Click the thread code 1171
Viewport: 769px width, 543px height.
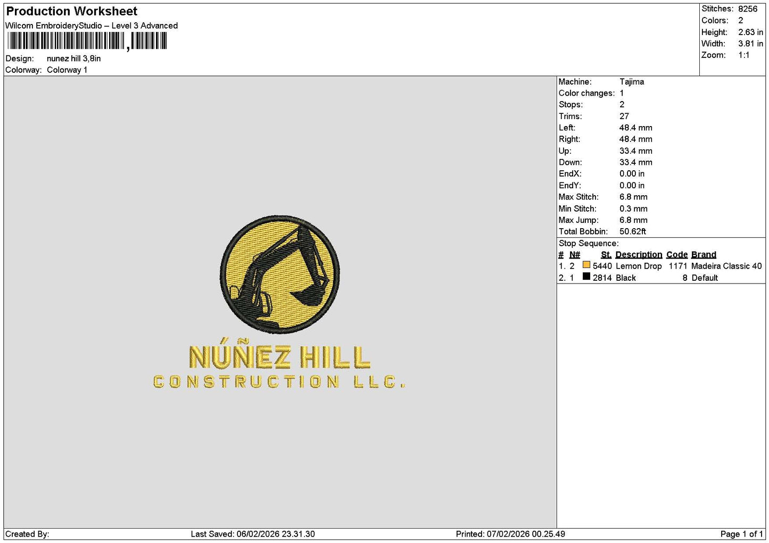[678, 266]
